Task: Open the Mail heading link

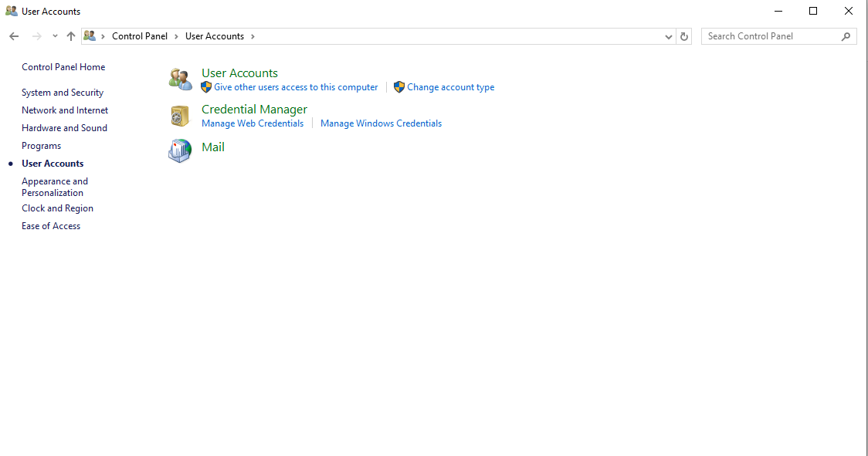Action: tap(213, 147)
